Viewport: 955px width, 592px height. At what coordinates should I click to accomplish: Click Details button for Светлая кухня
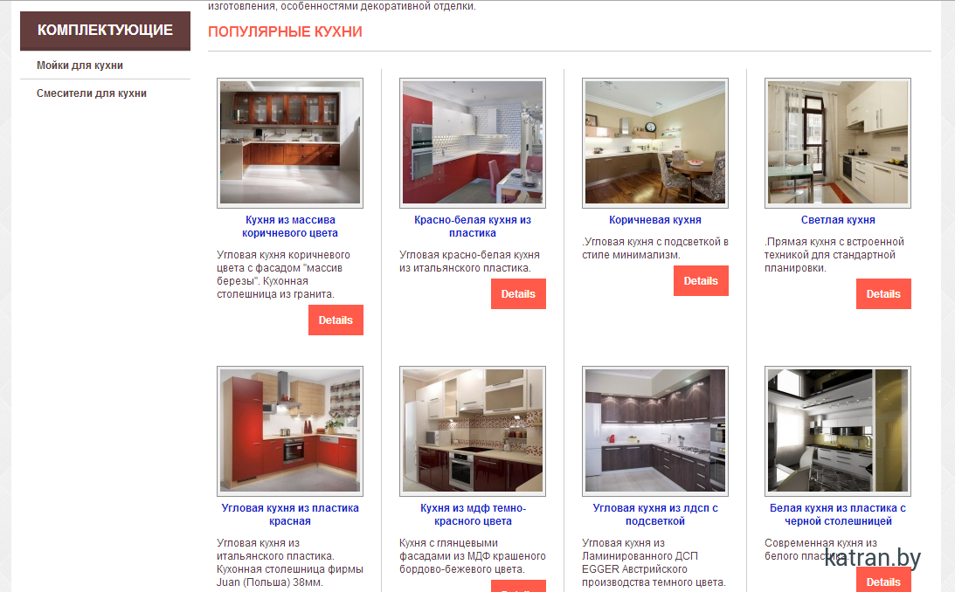[x=883, y=294]
